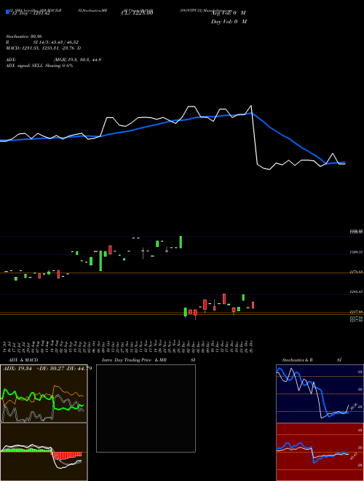The image size is (364, 481).
Task: Open the ADX indicator line chart panel
Action: click(44, 394)
